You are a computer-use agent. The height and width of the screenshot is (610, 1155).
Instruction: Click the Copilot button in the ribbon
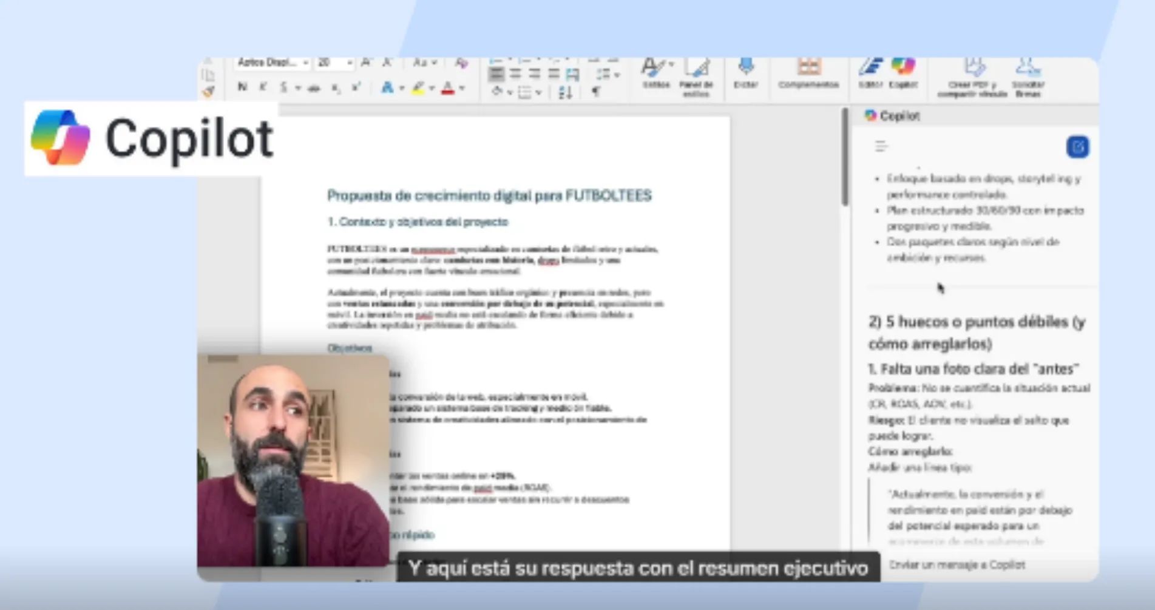coord(903,72)
